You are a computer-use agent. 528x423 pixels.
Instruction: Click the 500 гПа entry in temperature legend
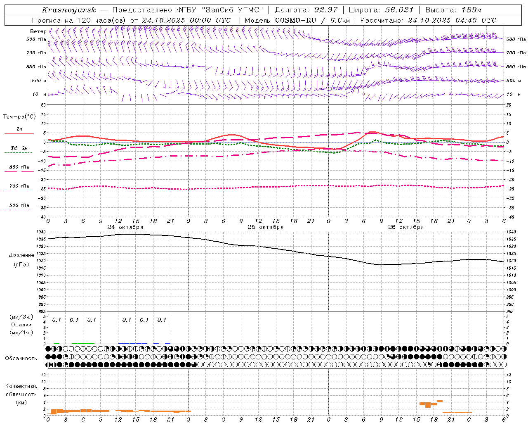pyautogui.click(x=19, y=205)
